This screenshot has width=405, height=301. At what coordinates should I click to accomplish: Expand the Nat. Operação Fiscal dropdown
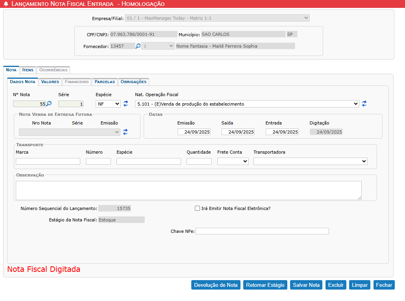coord(247,104)
